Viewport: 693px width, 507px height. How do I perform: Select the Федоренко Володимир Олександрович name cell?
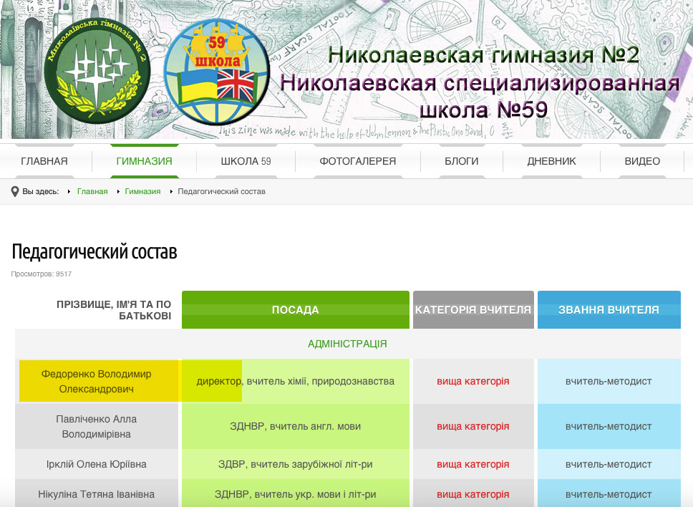pyautogui.click(x=97, y=382)
